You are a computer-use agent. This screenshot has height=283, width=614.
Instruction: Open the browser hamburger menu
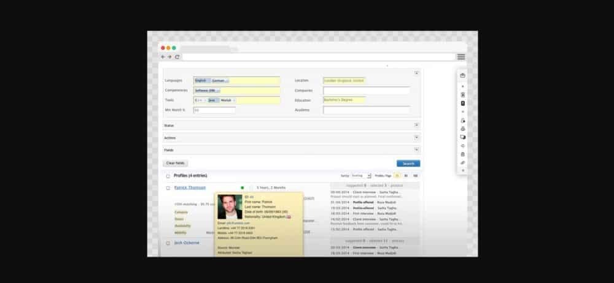pyautogui.click(x=460, y=57)
